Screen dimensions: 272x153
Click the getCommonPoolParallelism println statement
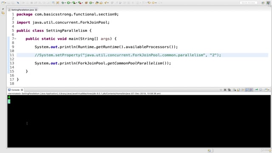[103, 63]
